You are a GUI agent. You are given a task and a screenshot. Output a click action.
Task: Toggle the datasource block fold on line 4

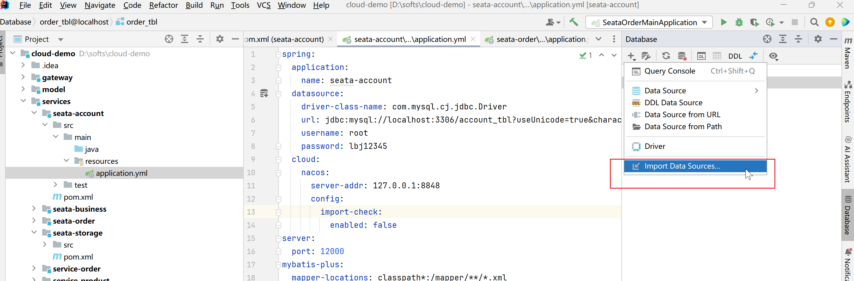coord(278,94)
